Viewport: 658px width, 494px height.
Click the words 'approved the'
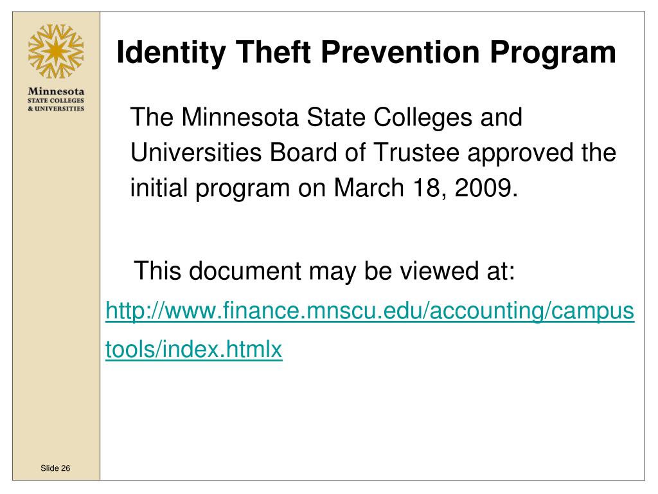click(542, 153)
